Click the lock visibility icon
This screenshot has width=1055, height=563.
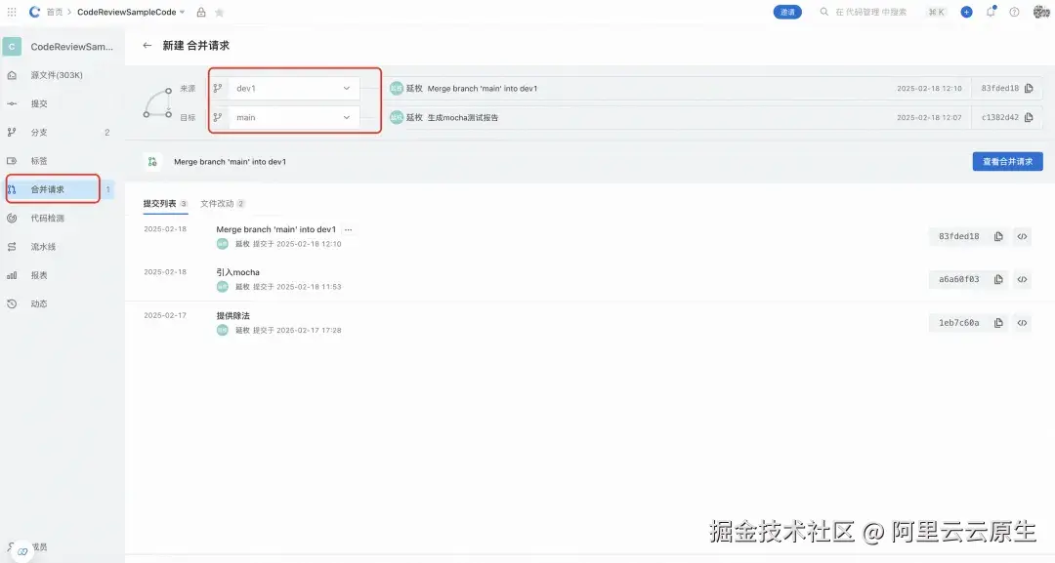201,12
